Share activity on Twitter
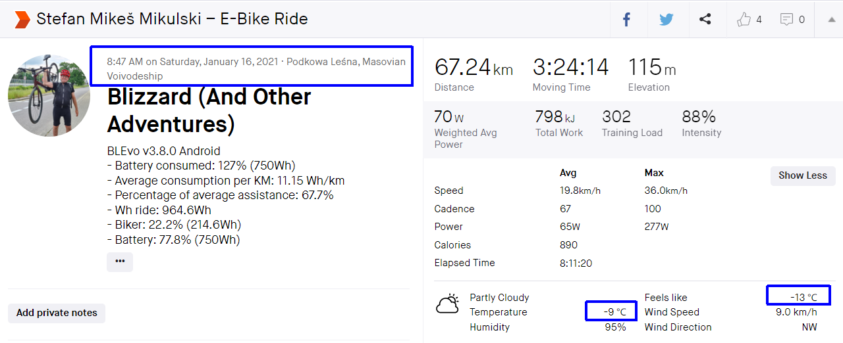Screen dimensions: 843x343 666,20
